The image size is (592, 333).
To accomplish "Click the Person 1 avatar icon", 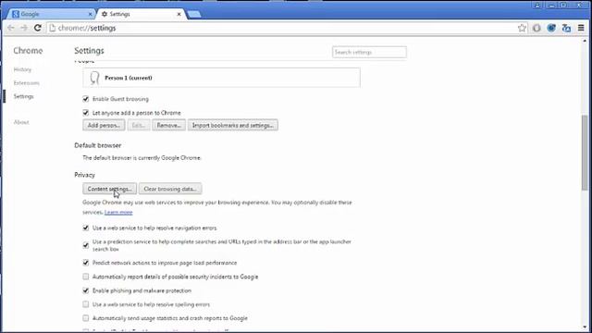I will 94,78.
